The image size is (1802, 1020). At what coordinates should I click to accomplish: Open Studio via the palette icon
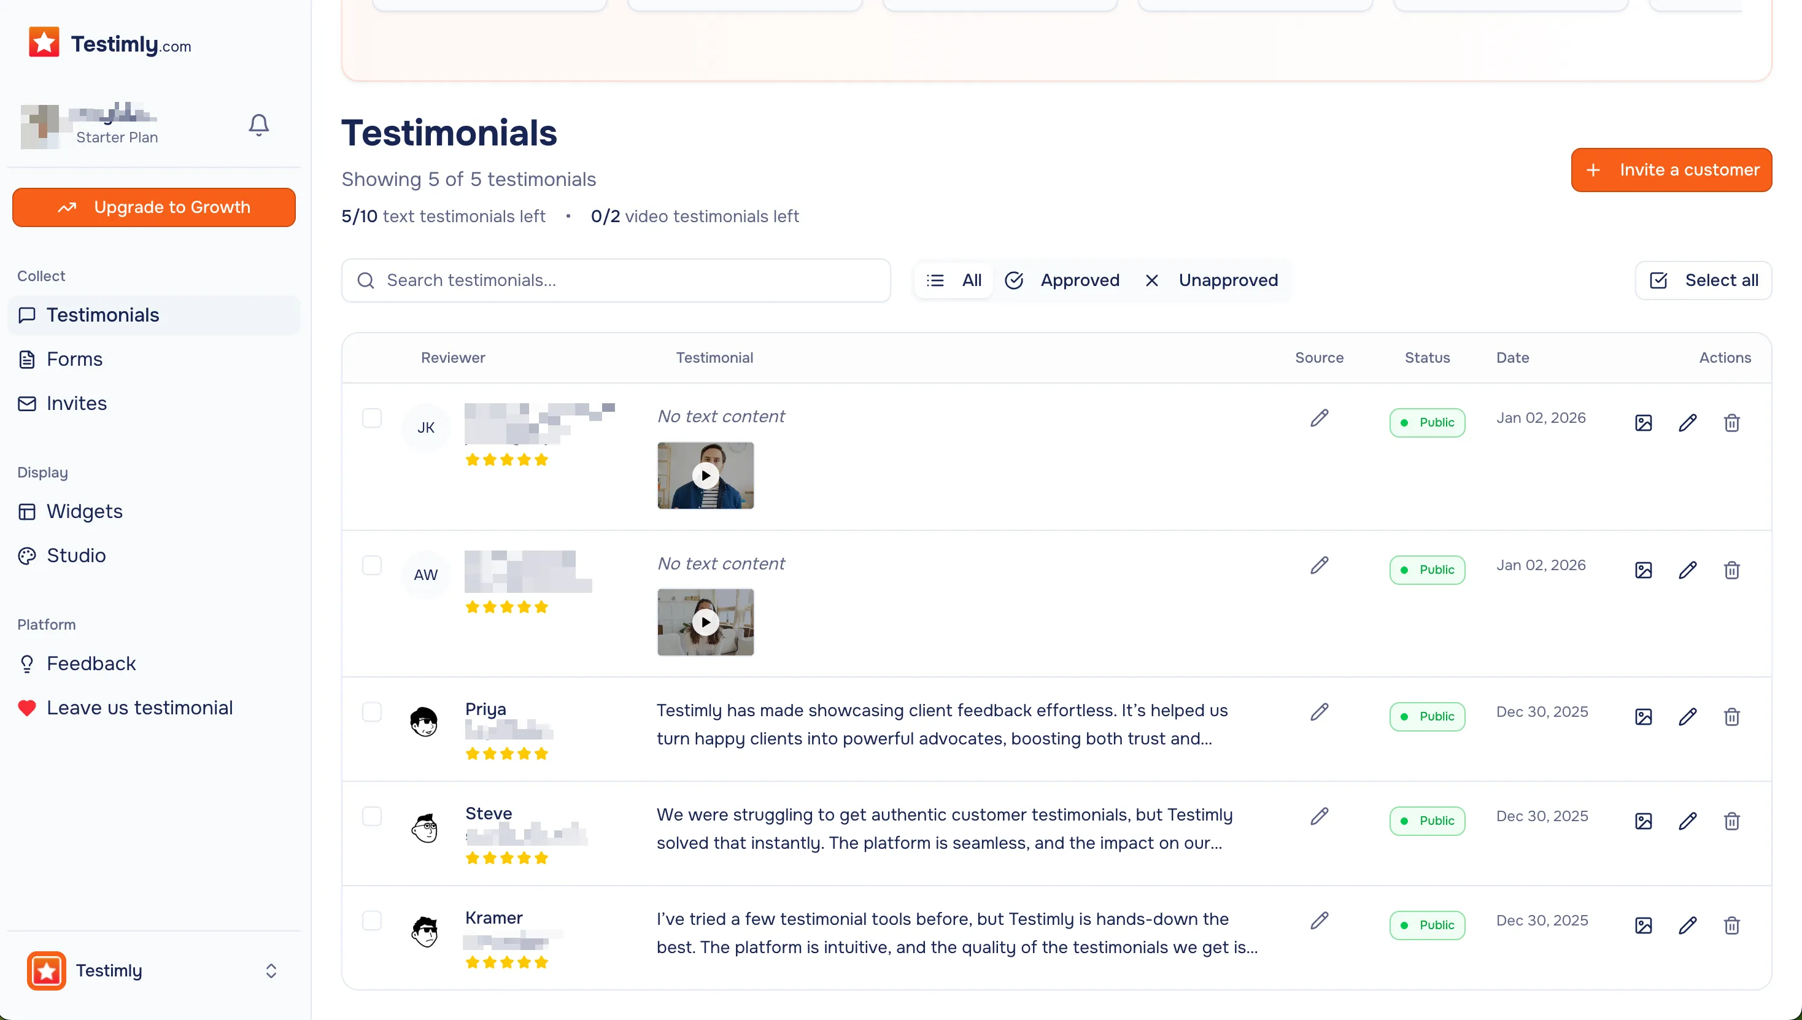tap(26, 555)
